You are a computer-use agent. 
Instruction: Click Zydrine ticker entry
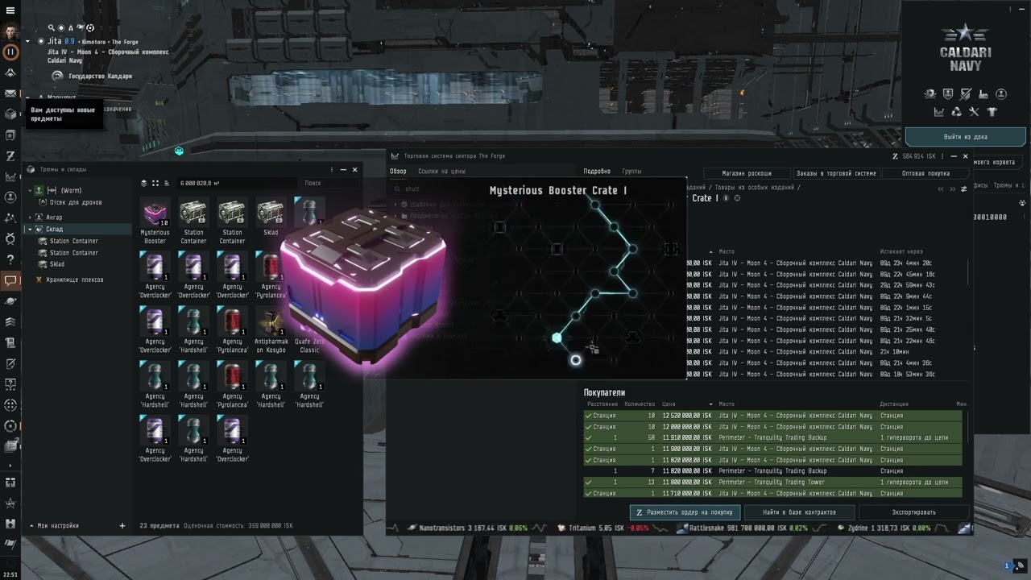click(x=884, y=528)
